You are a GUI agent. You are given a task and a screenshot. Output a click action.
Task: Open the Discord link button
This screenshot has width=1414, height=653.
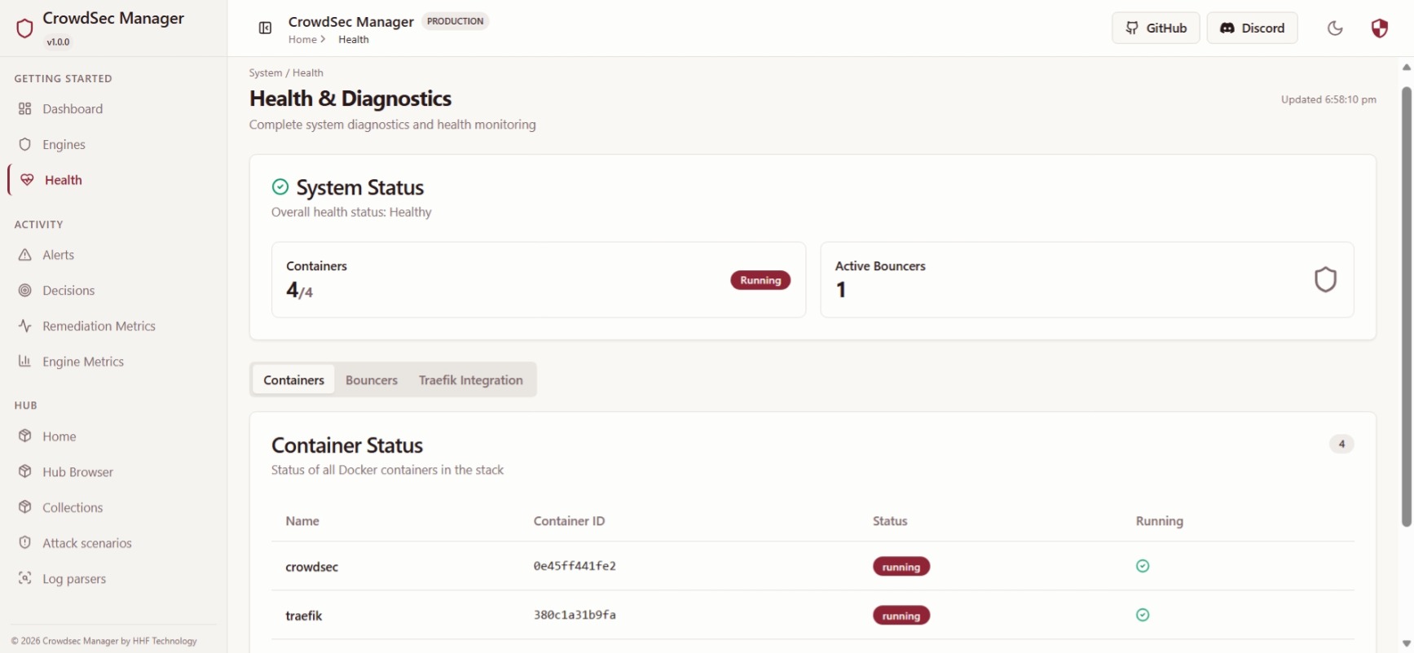1252,28
